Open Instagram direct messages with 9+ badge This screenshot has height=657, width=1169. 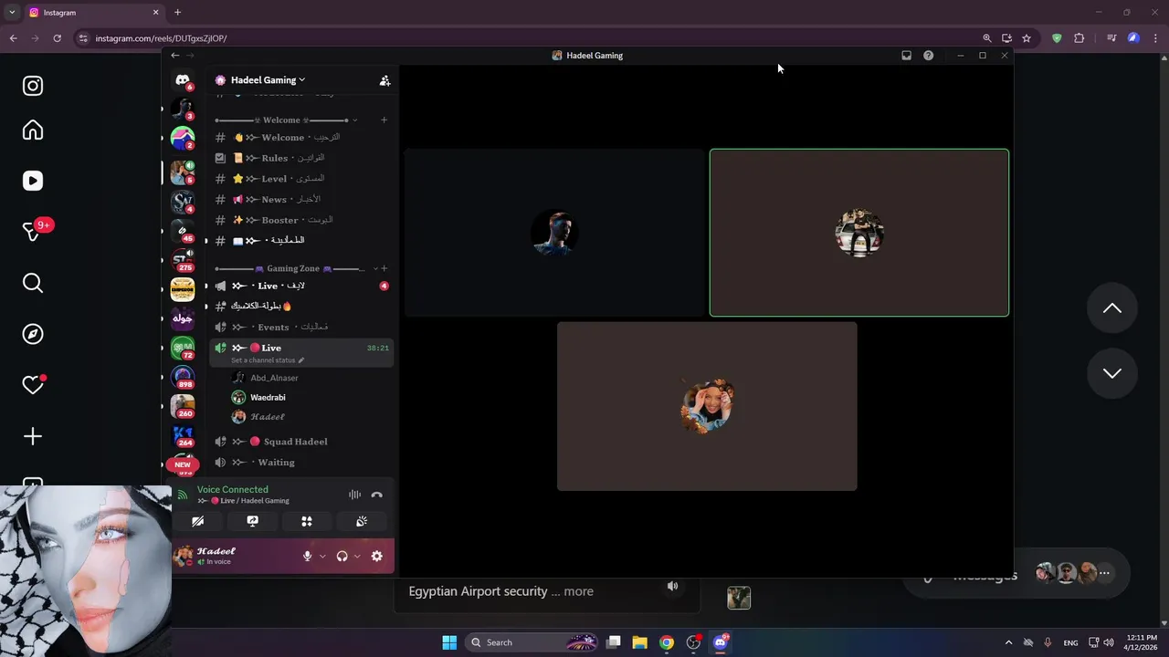point(33,232)
